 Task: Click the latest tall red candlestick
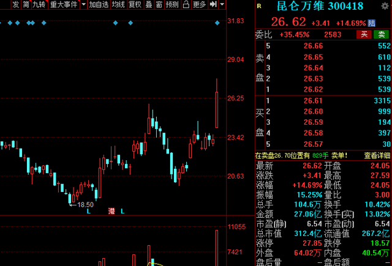[217, 110]
